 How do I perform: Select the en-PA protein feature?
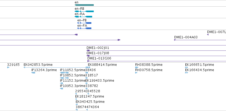(x=84, y=28)
